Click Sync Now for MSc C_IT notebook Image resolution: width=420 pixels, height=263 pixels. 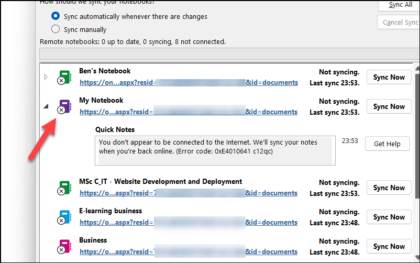pos(389,188)
